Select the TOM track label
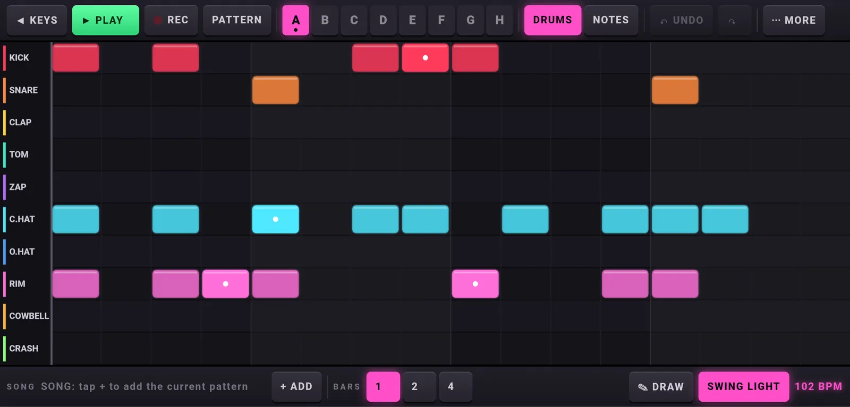Image resolution: width=850 pixels, height=407 pixels. point(19,155)
